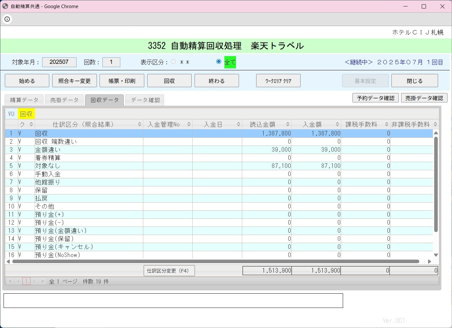Sort the 非課税手数料 column via its arrows
452x328 pixels.
pyautogui.click(x=435, y=124)
